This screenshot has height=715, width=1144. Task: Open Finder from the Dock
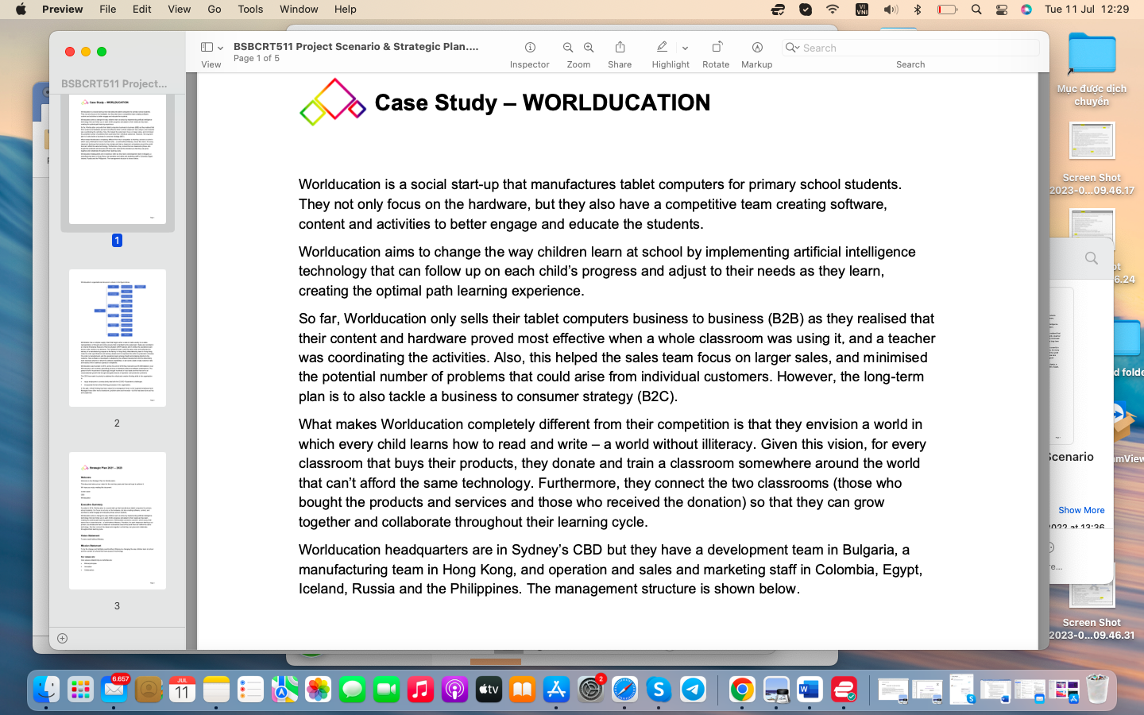(x=46, y=690)
